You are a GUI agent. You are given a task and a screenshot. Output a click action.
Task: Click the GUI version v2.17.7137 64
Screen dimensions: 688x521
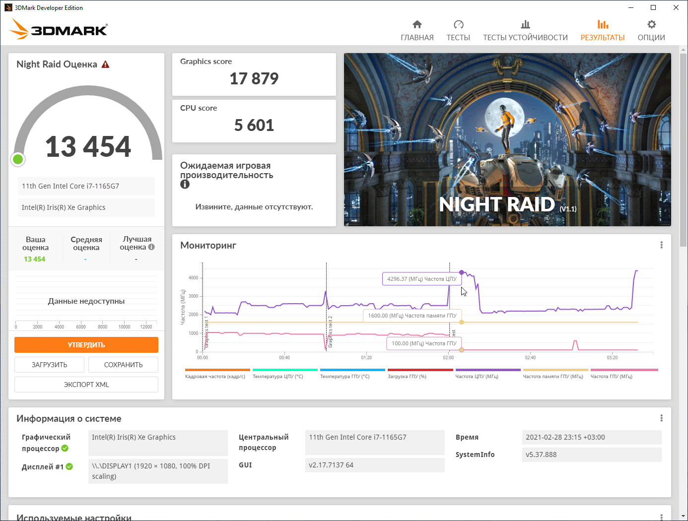coord(375,465)
